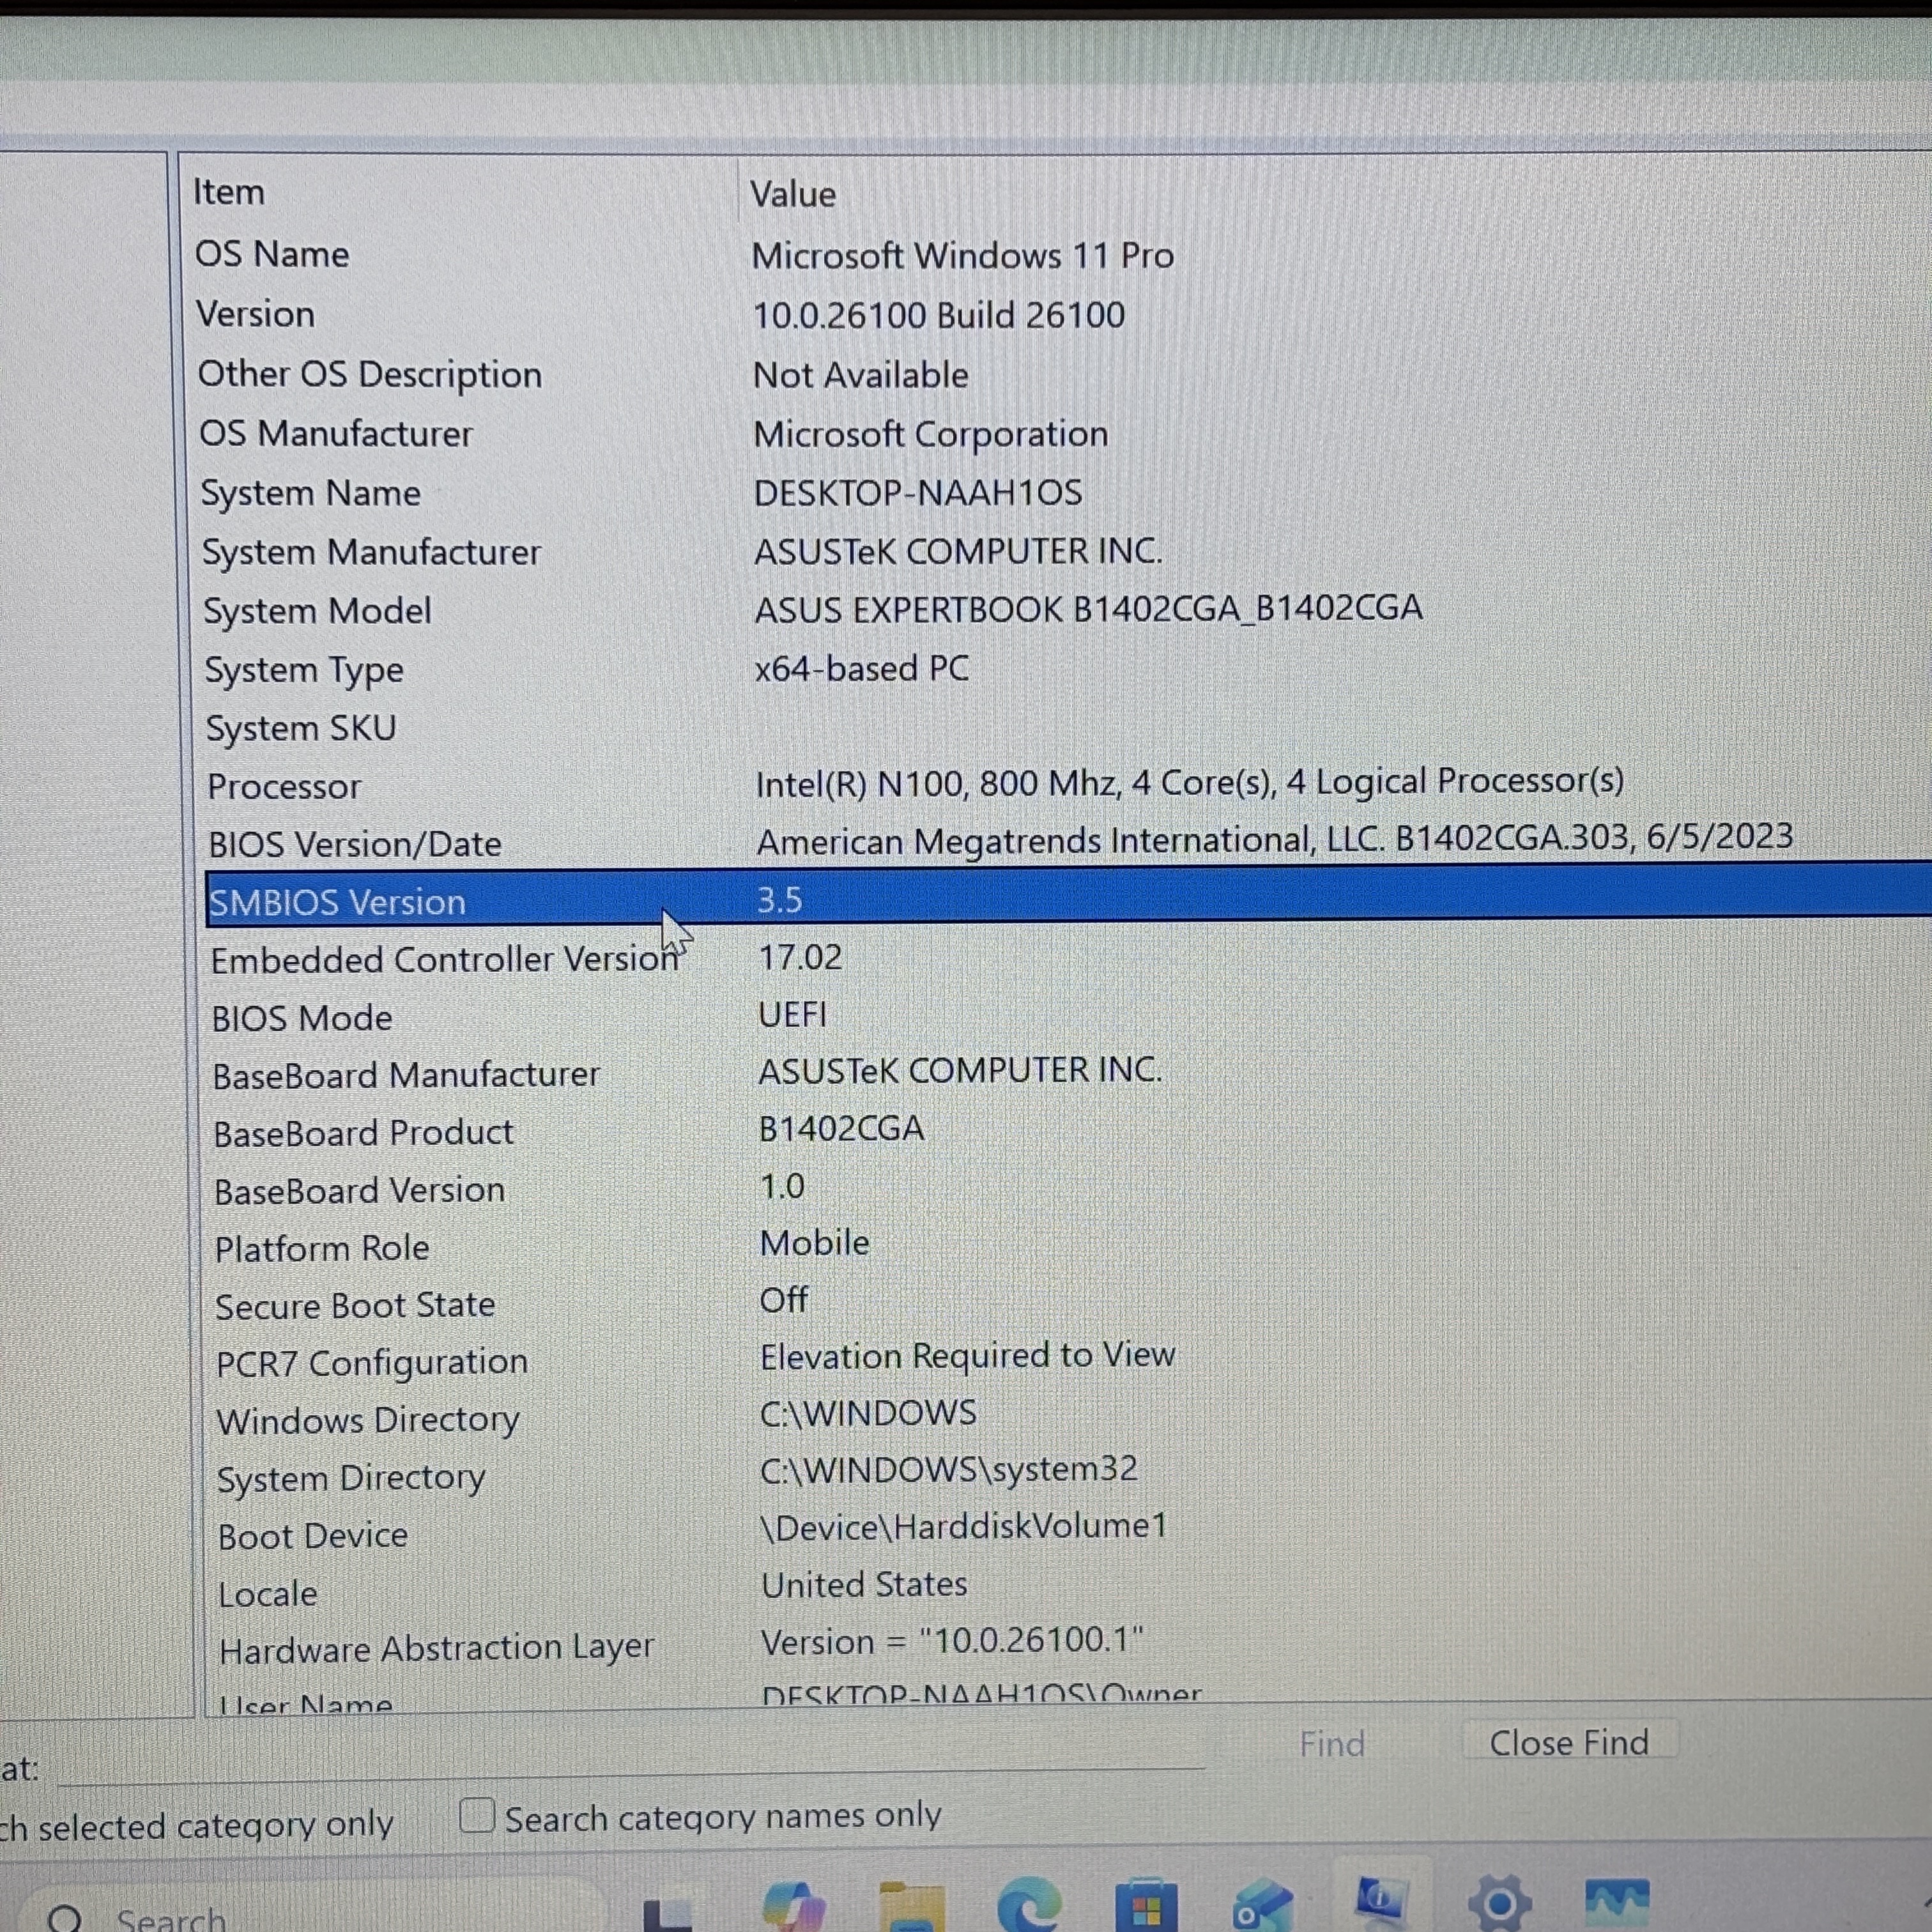The height and width of the screenshot is (1932, 1932).
Task: Select the BaseBoard Manufacturer row label
Action: [406, 1076]
